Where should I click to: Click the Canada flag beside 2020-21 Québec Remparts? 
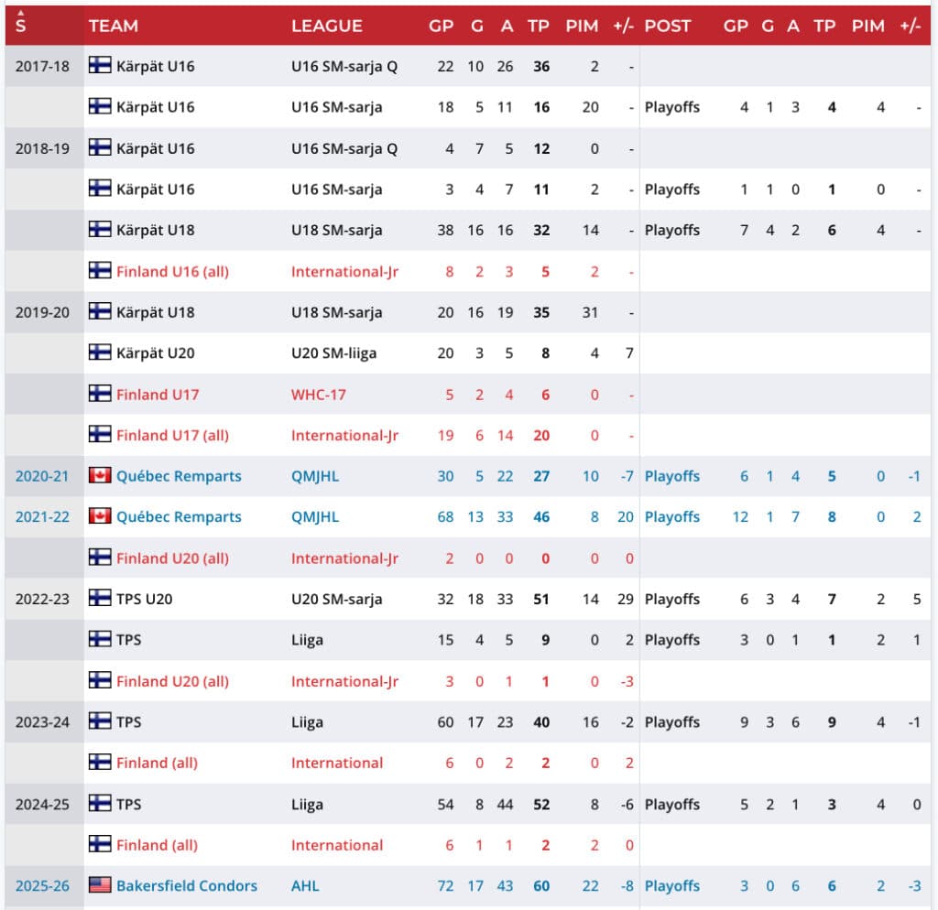pos(100,475)
